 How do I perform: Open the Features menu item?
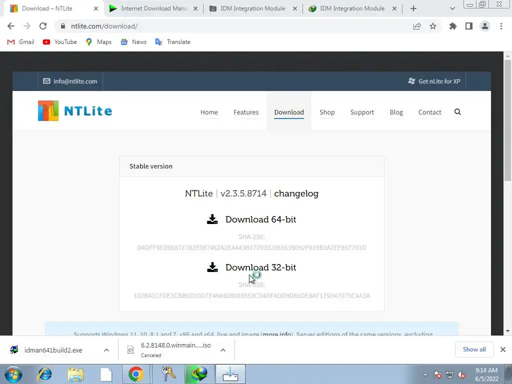tap(246, 112)
